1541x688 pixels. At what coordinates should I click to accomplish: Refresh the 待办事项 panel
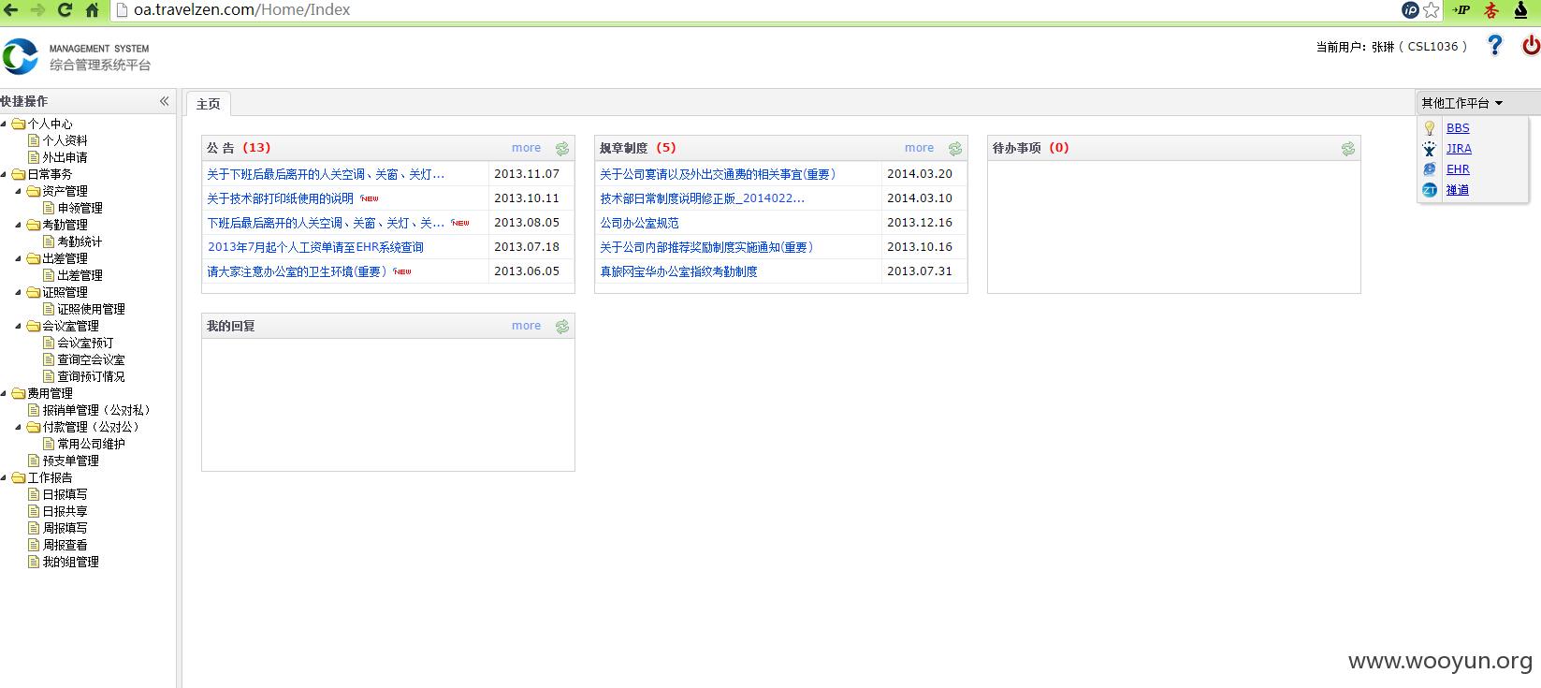click(x=1348, y=149)
